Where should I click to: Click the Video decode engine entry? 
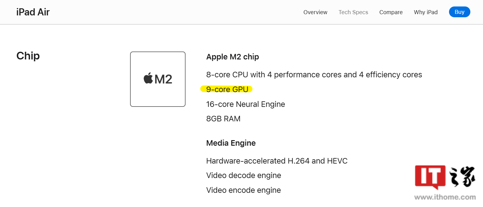click(244, 175)
